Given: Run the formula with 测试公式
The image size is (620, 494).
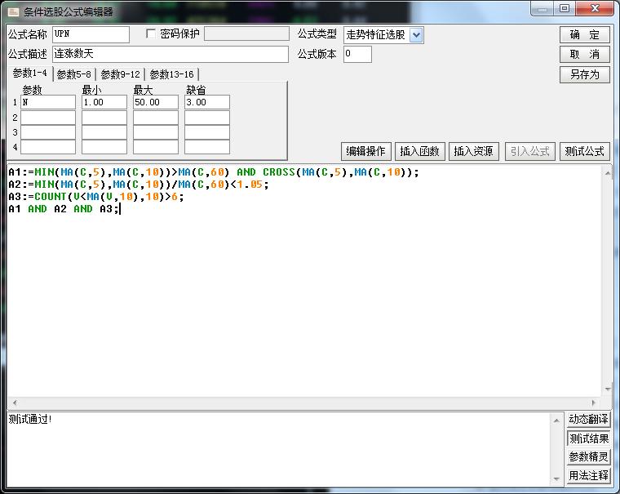Looking at the screenshot, I should tap(584, 151).
